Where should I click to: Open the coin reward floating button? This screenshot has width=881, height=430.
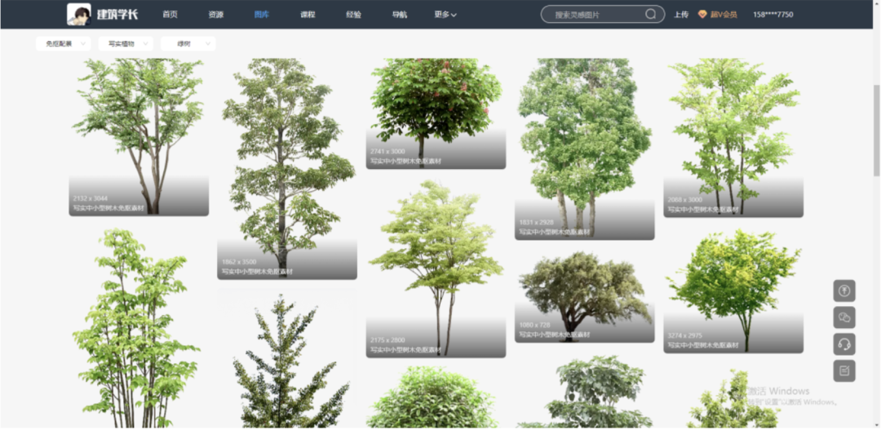click(x=844, y=291)
